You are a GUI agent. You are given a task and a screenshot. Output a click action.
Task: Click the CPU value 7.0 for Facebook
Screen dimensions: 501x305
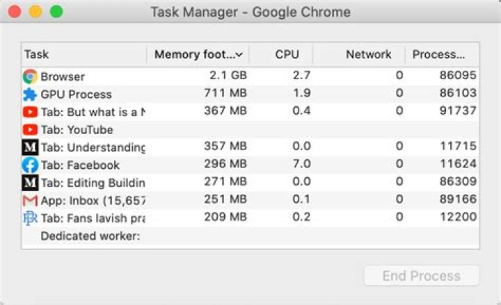click(x=301, y=164)
